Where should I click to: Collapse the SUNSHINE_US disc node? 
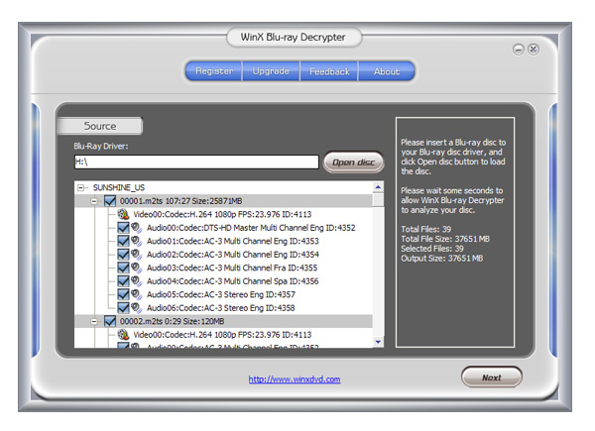click(x=80, y=187)
